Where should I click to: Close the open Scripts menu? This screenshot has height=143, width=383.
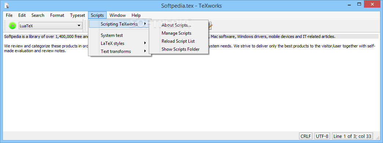(97, 15)
